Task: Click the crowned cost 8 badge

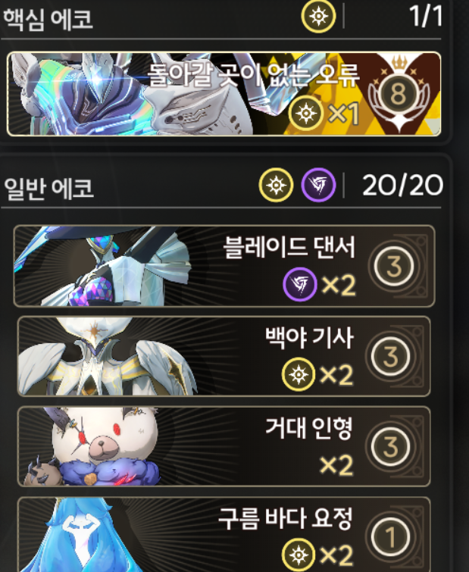Action: click(x=399, y=93)
